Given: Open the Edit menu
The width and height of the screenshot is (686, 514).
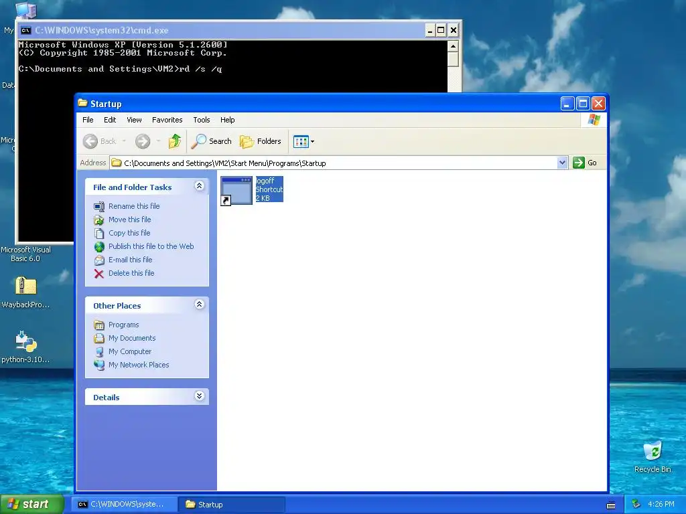Looking at the screenshot, I should click(x=110, y=120).
